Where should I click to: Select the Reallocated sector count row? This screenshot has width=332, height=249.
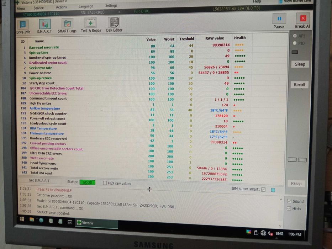[133, 62]
